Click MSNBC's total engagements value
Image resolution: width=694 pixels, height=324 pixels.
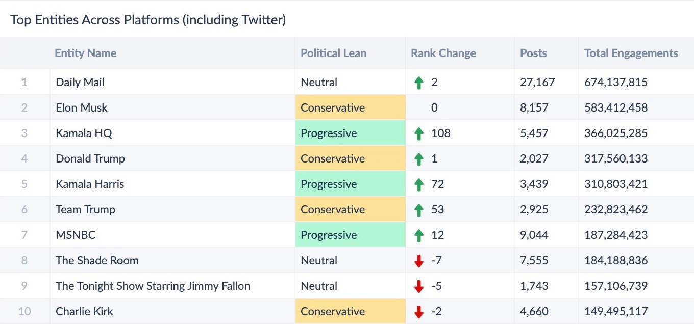[616, 235]
